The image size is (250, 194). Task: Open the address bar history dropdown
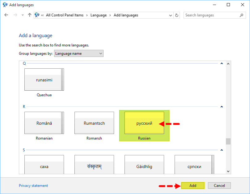[171, 15]
